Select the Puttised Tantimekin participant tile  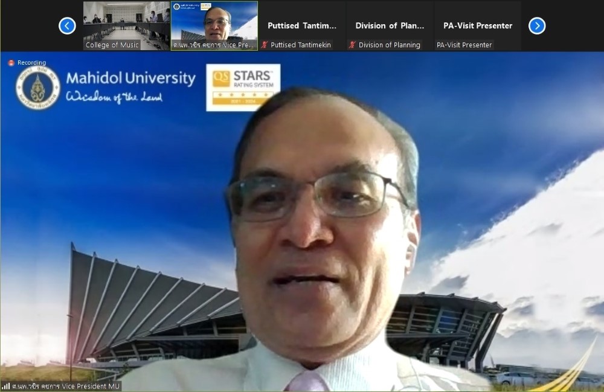click(x=302, y=26)
